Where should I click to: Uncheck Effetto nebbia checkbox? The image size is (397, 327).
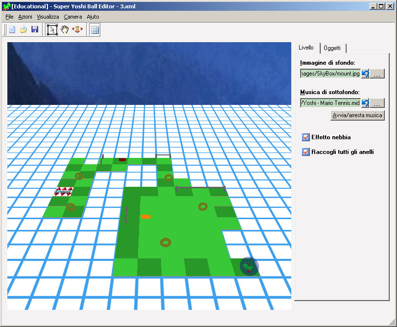[x=306, y=137]
